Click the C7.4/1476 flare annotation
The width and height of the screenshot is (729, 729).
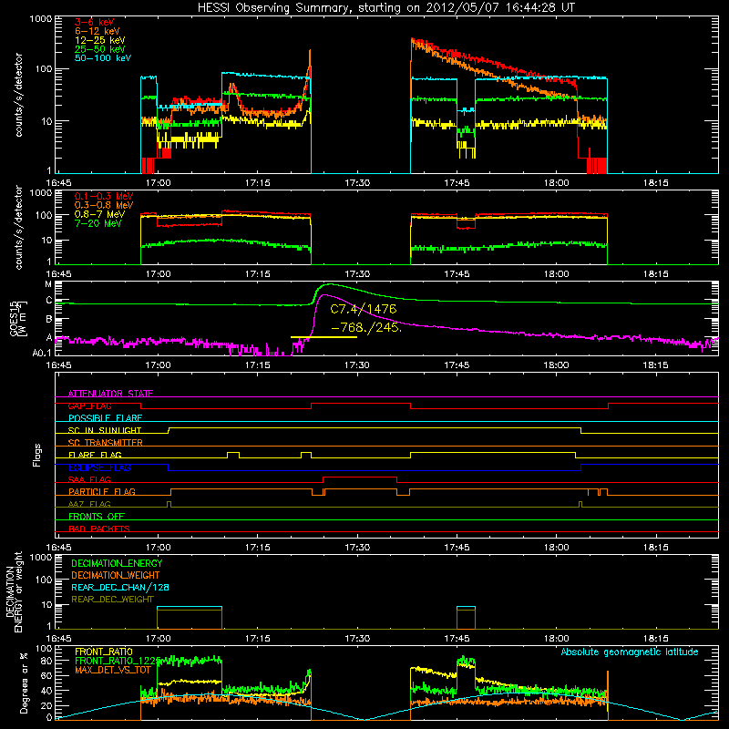coord(363,309)
